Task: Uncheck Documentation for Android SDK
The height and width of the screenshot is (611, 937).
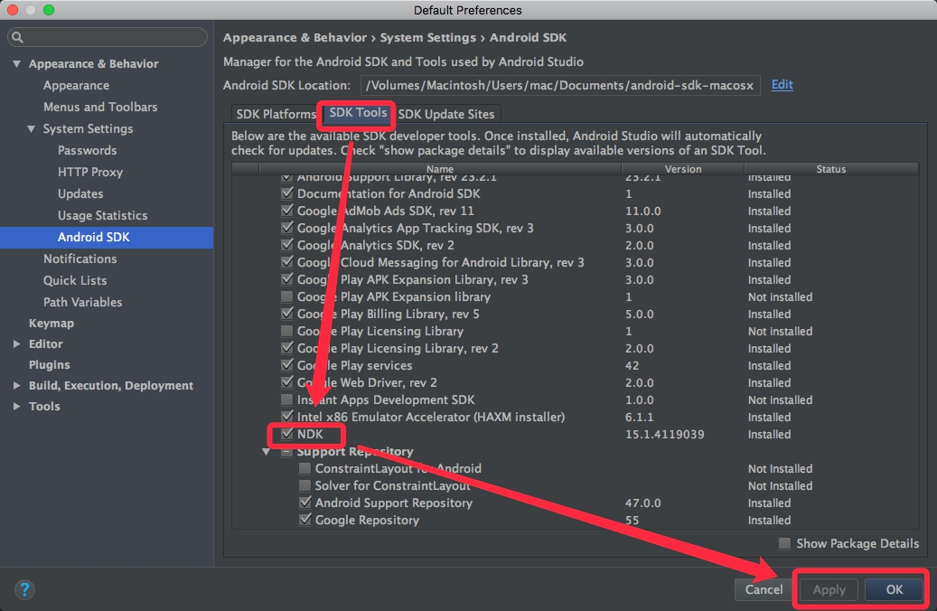Action: click(x=286, y=193)
